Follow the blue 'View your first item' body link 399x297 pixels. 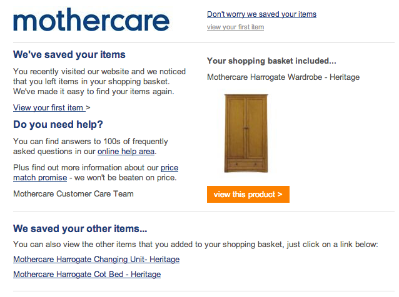coord(49,107)
